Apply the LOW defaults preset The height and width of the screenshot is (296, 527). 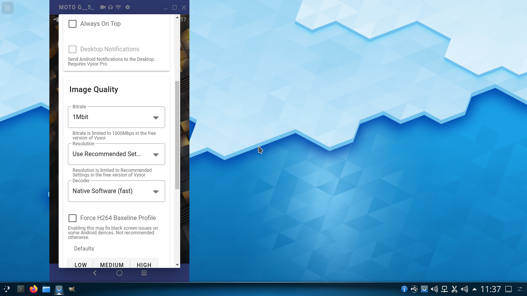[80, 265]
